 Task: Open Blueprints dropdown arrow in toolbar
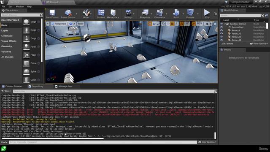151,14
